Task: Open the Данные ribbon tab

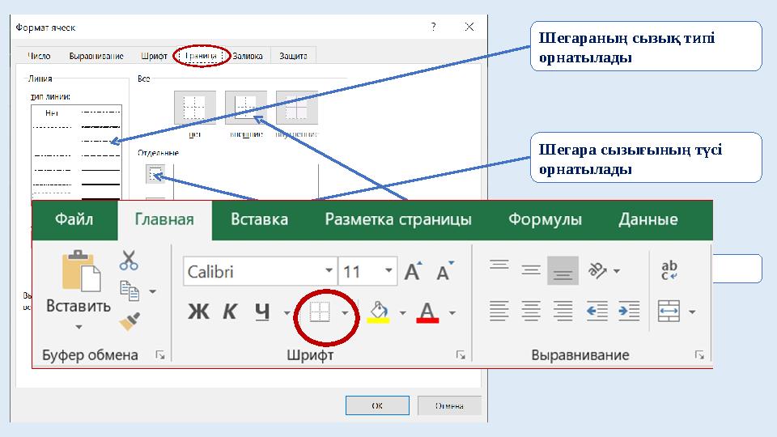Action: coord(648,219)
